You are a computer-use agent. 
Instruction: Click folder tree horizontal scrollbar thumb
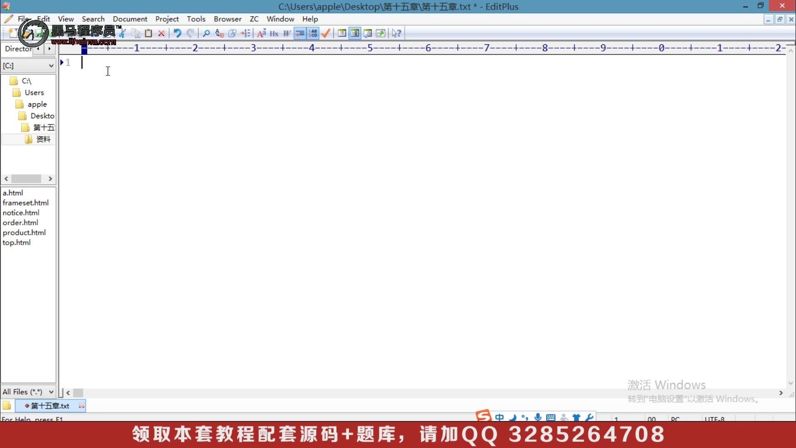(26, 179)
